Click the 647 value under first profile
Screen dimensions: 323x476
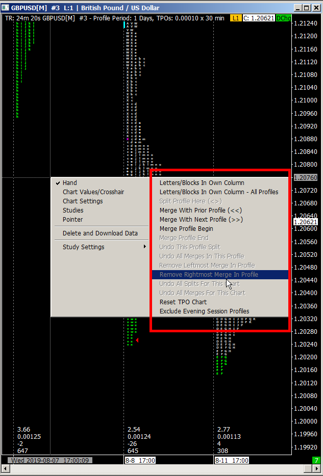pos(22,451)
